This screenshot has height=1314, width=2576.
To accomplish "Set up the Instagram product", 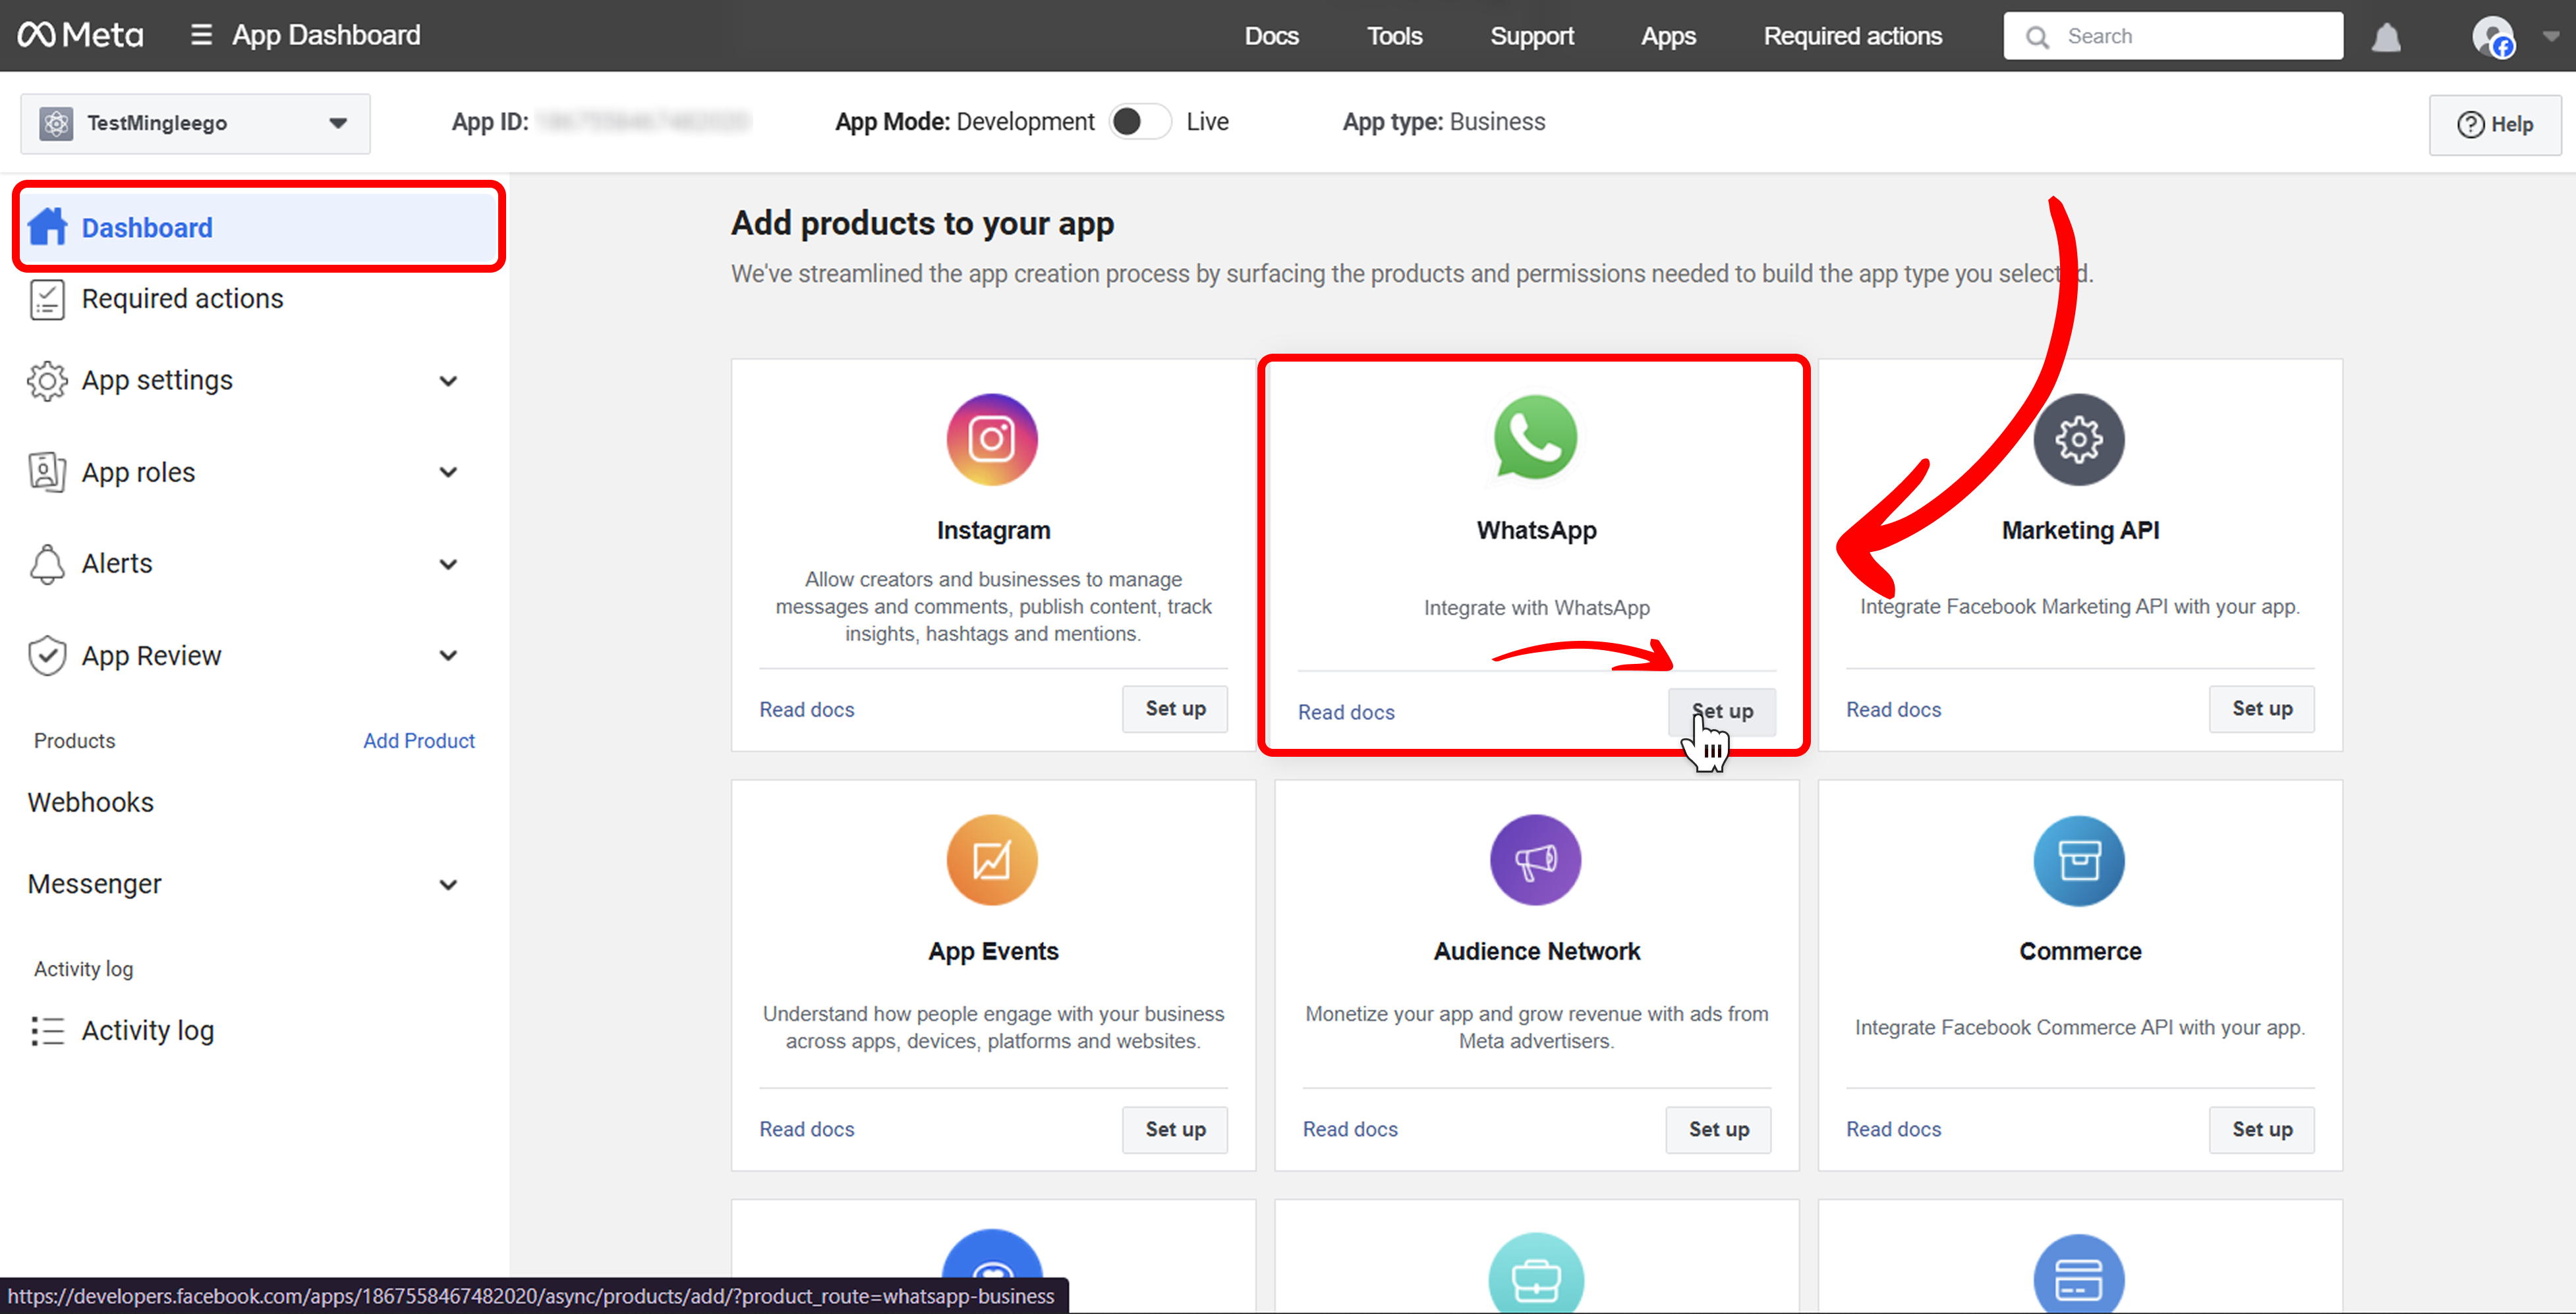I will (1175, 709).
